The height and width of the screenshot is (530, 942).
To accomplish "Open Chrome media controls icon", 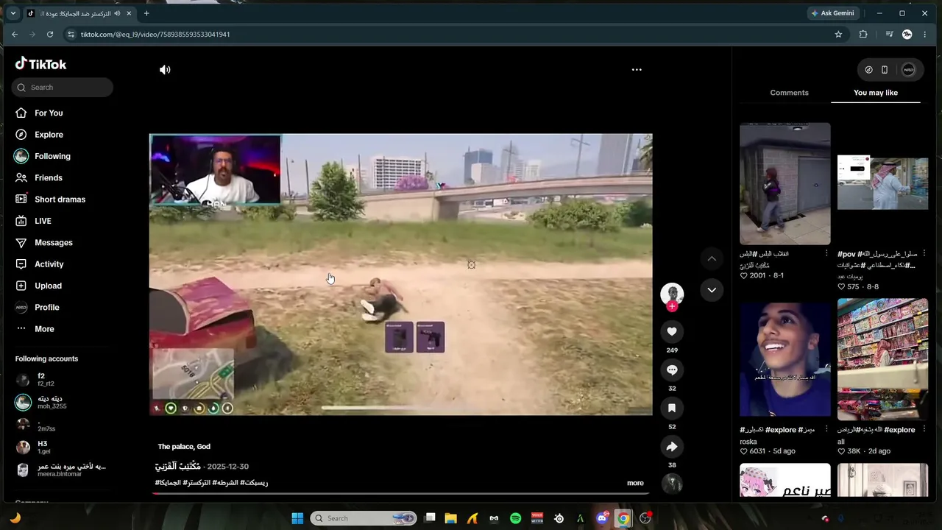I will [x=890, y=35].
